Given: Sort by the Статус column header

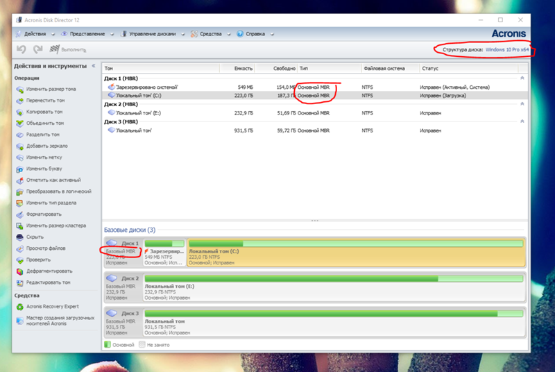Looking at the screenshot, I should point(469,68).
